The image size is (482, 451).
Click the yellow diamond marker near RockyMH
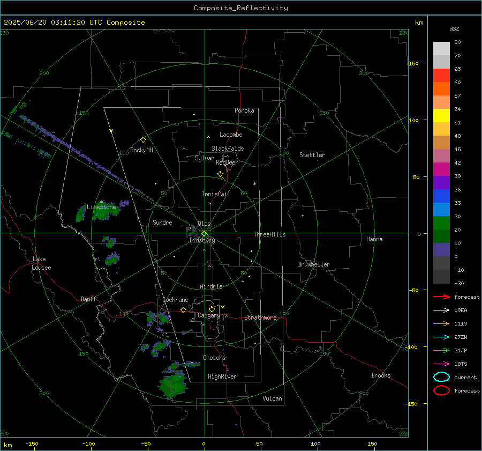click(x=143, y=140)
